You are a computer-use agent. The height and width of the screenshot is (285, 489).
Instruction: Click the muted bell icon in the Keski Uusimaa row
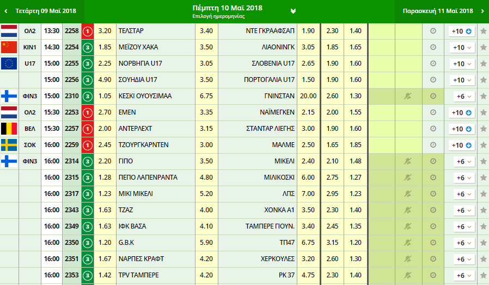407,97
